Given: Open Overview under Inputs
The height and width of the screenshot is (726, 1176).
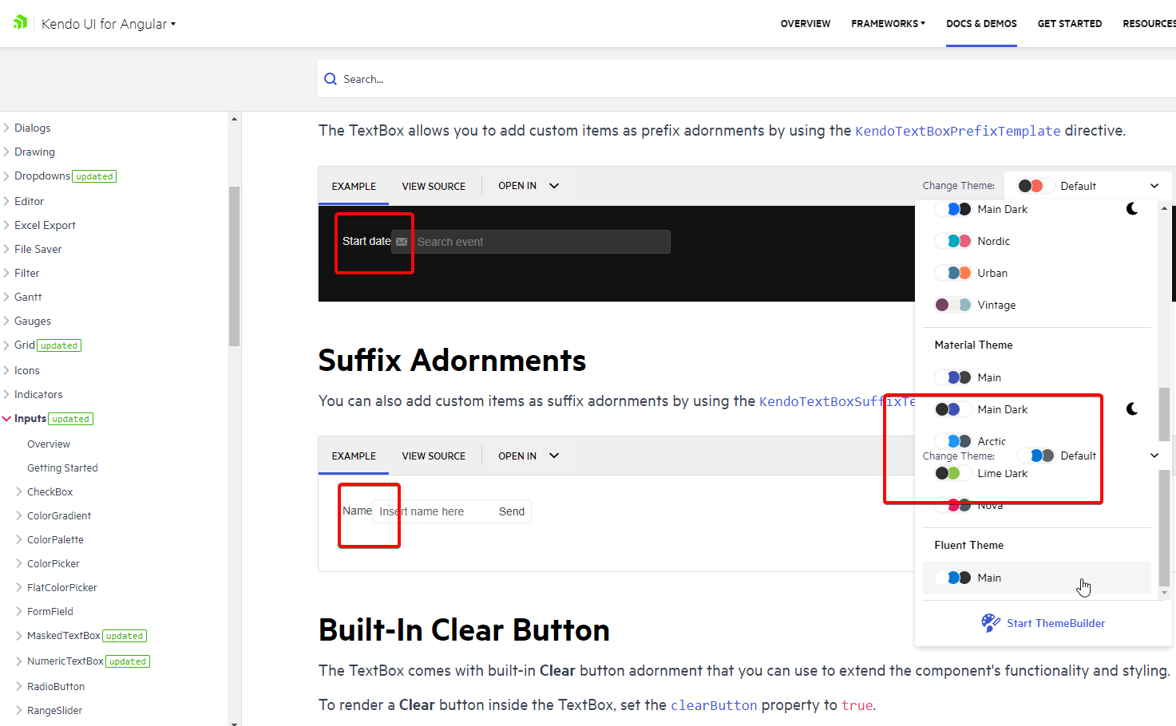Looking at the screenshot, I should 49,444.
